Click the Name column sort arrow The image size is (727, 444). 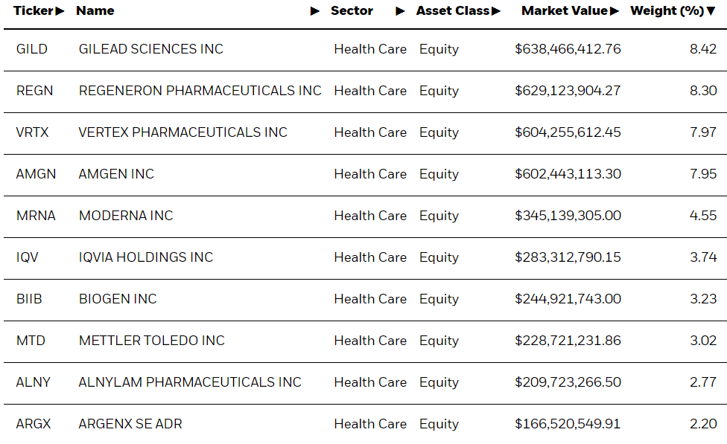click(315, 11)
